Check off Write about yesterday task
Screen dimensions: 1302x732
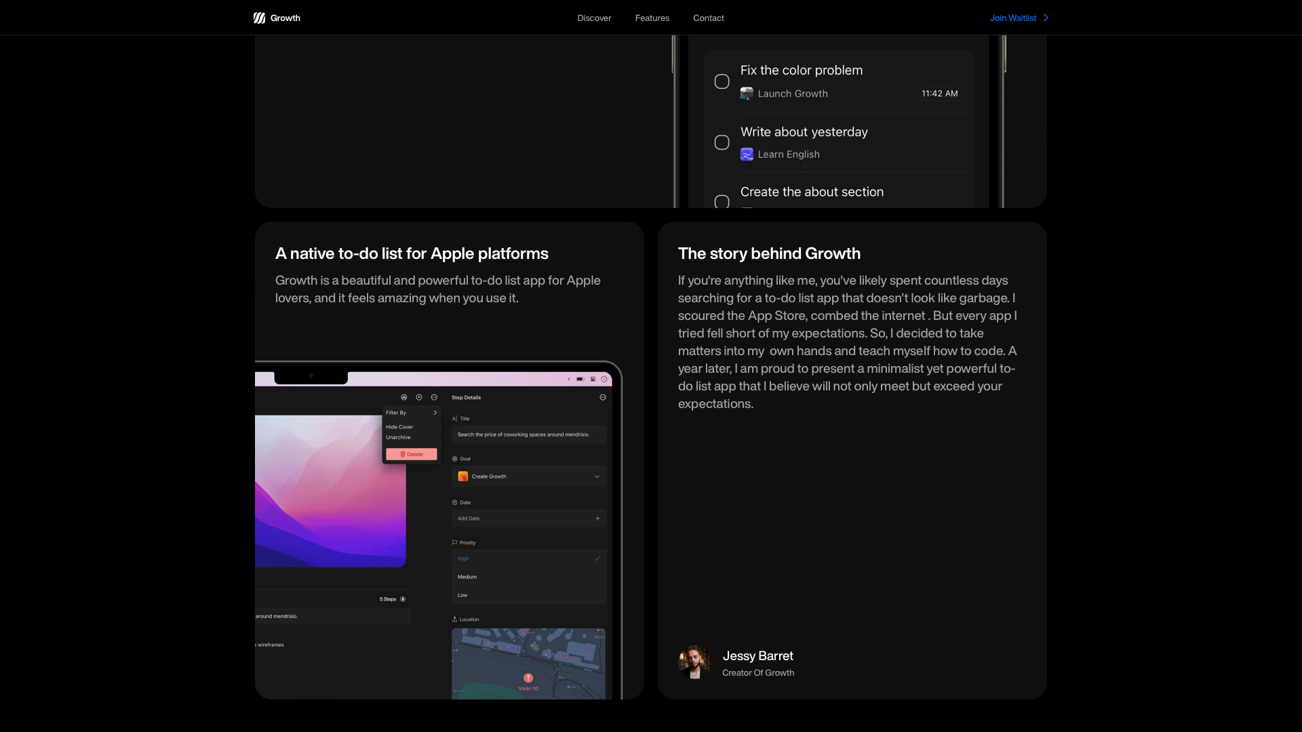tap(722, 142)
